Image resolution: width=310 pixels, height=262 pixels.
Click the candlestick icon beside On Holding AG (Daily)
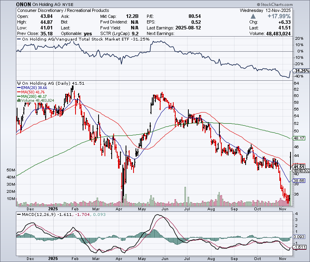19,83
